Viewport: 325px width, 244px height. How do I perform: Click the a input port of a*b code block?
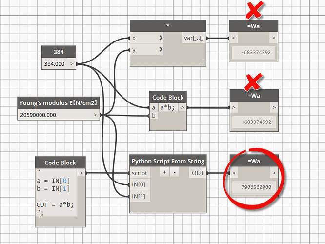pyautogui.click(x=154, y=108)
